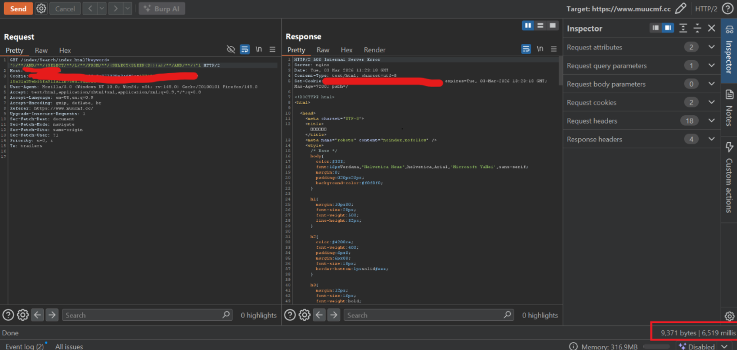Click the help icon below the Request pane
This screenshot has width=737, height=350.
(8, 315)
